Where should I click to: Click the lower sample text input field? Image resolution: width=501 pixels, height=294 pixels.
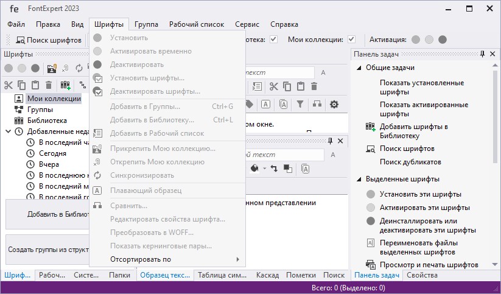[284, 155]
